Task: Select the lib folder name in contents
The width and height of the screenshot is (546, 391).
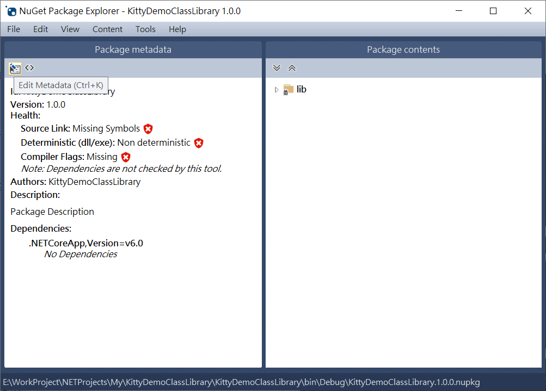Action: point(301,89)
